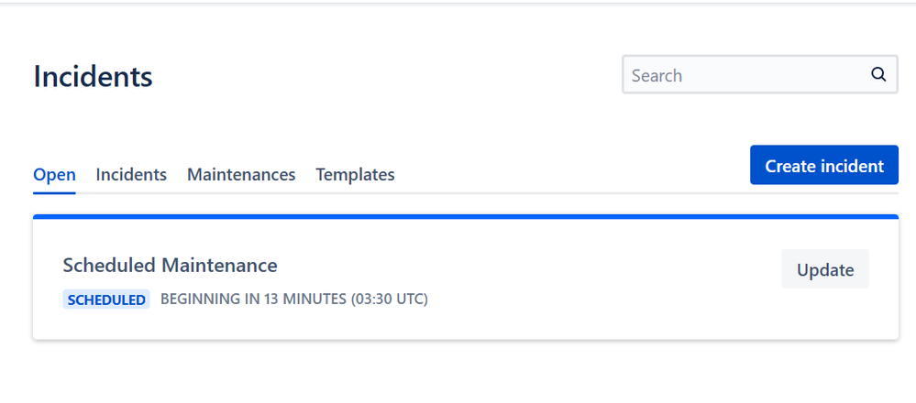Click the gray divider line under Templates
Image resolution: width=916 pixels, height=403 pixels.
click(355, 193)
